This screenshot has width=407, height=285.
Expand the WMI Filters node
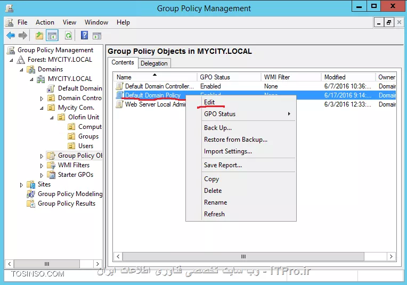click(x=42, y=166)
